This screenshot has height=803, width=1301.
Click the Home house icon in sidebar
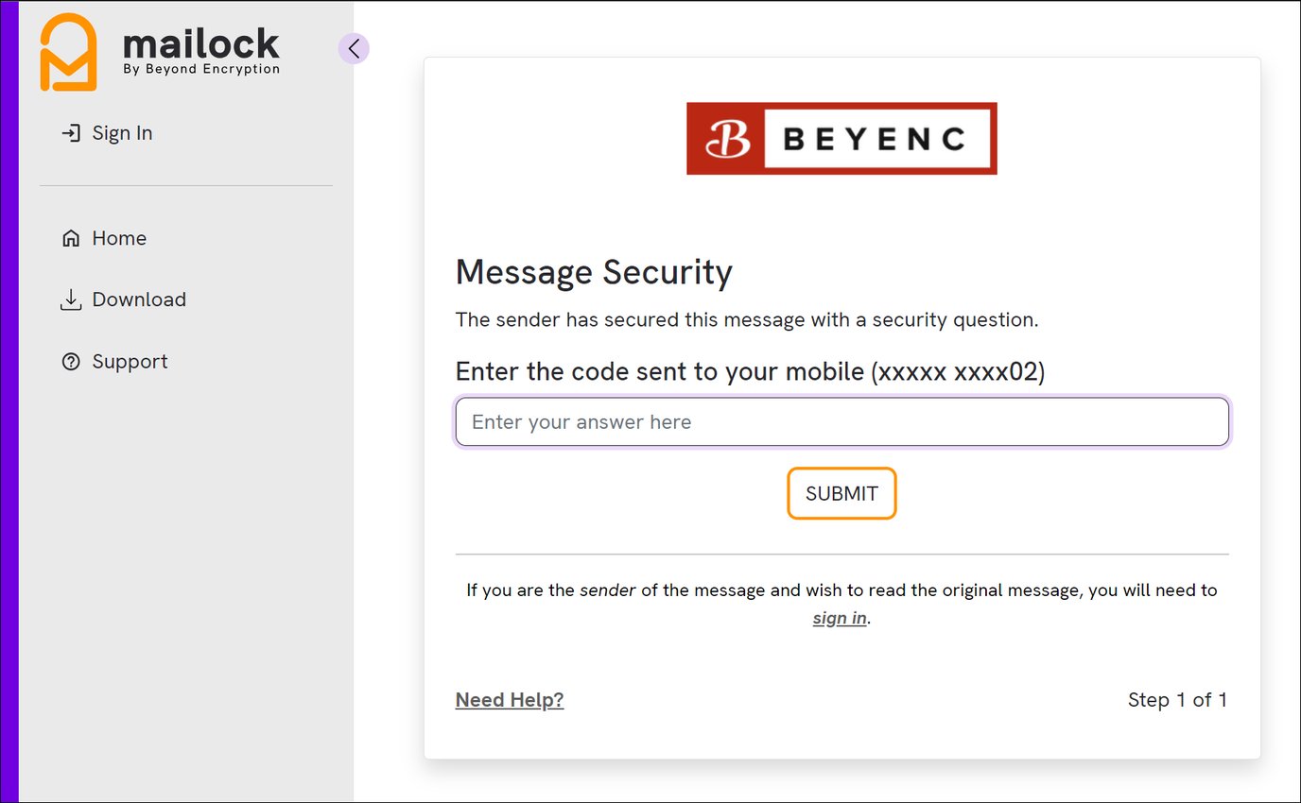click(x=70, y=237)
